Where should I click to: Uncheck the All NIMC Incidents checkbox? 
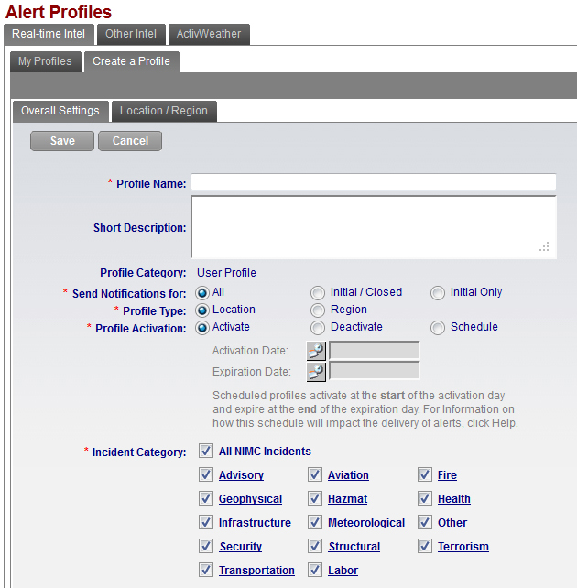click(x=205, y=452)
